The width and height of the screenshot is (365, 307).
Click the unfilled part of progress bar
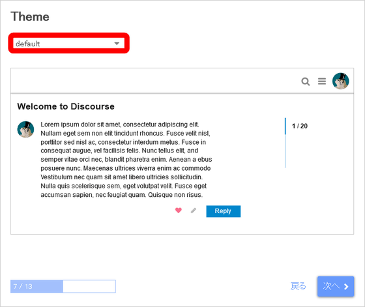click(89, 286)
